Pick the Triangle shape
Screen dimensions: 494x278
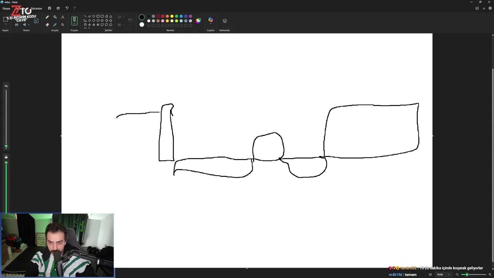click(x=111, y=16)
